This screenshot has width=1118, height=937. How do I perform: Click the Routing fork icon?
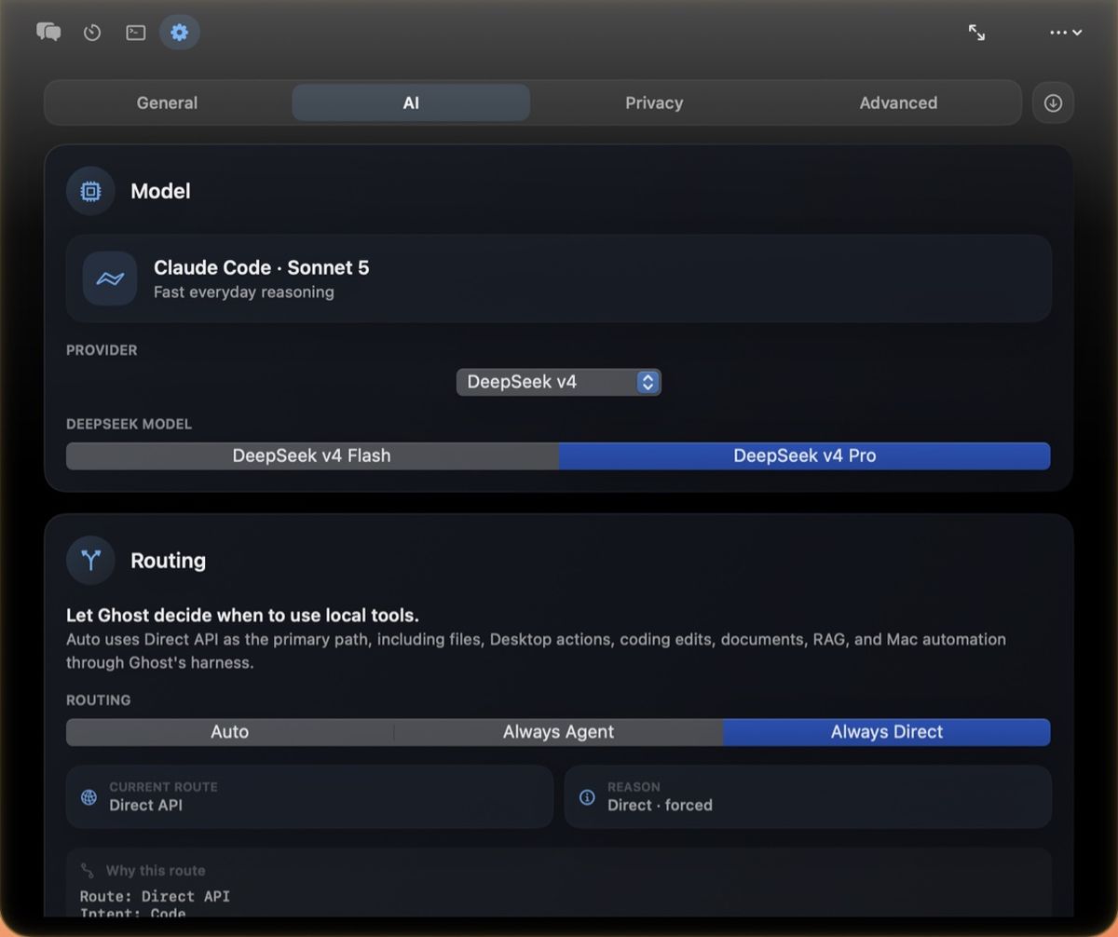click(90, 560)
